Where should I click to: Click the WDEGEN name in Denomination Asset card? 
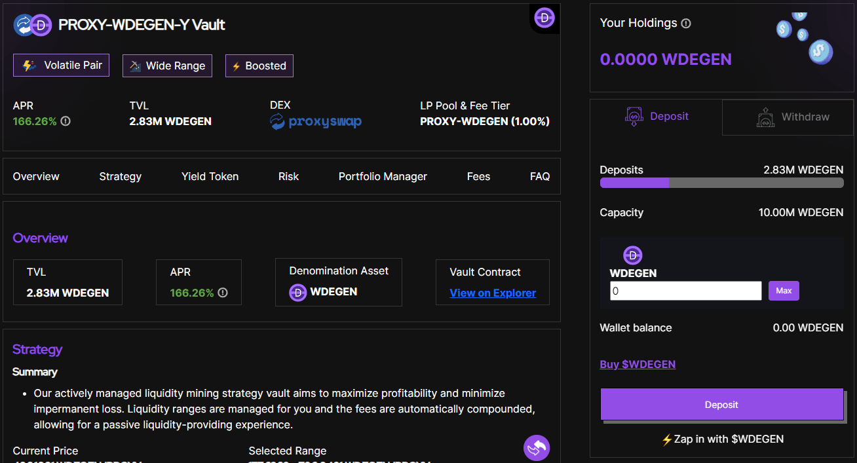333,292
